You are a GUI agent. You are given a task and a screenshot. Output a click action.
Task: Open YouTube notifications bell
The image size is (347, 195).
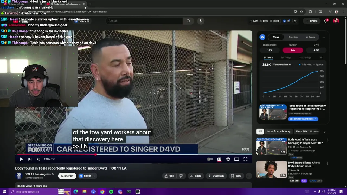tap(326, 21)
